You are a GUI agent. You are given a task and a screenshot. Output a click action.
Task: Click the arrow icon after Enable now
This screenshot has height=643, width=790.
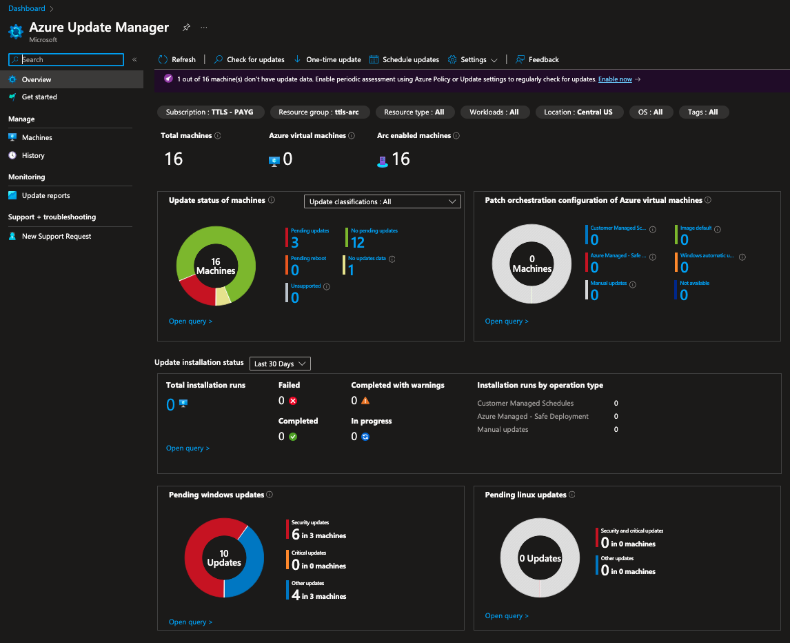pos(638,79)
